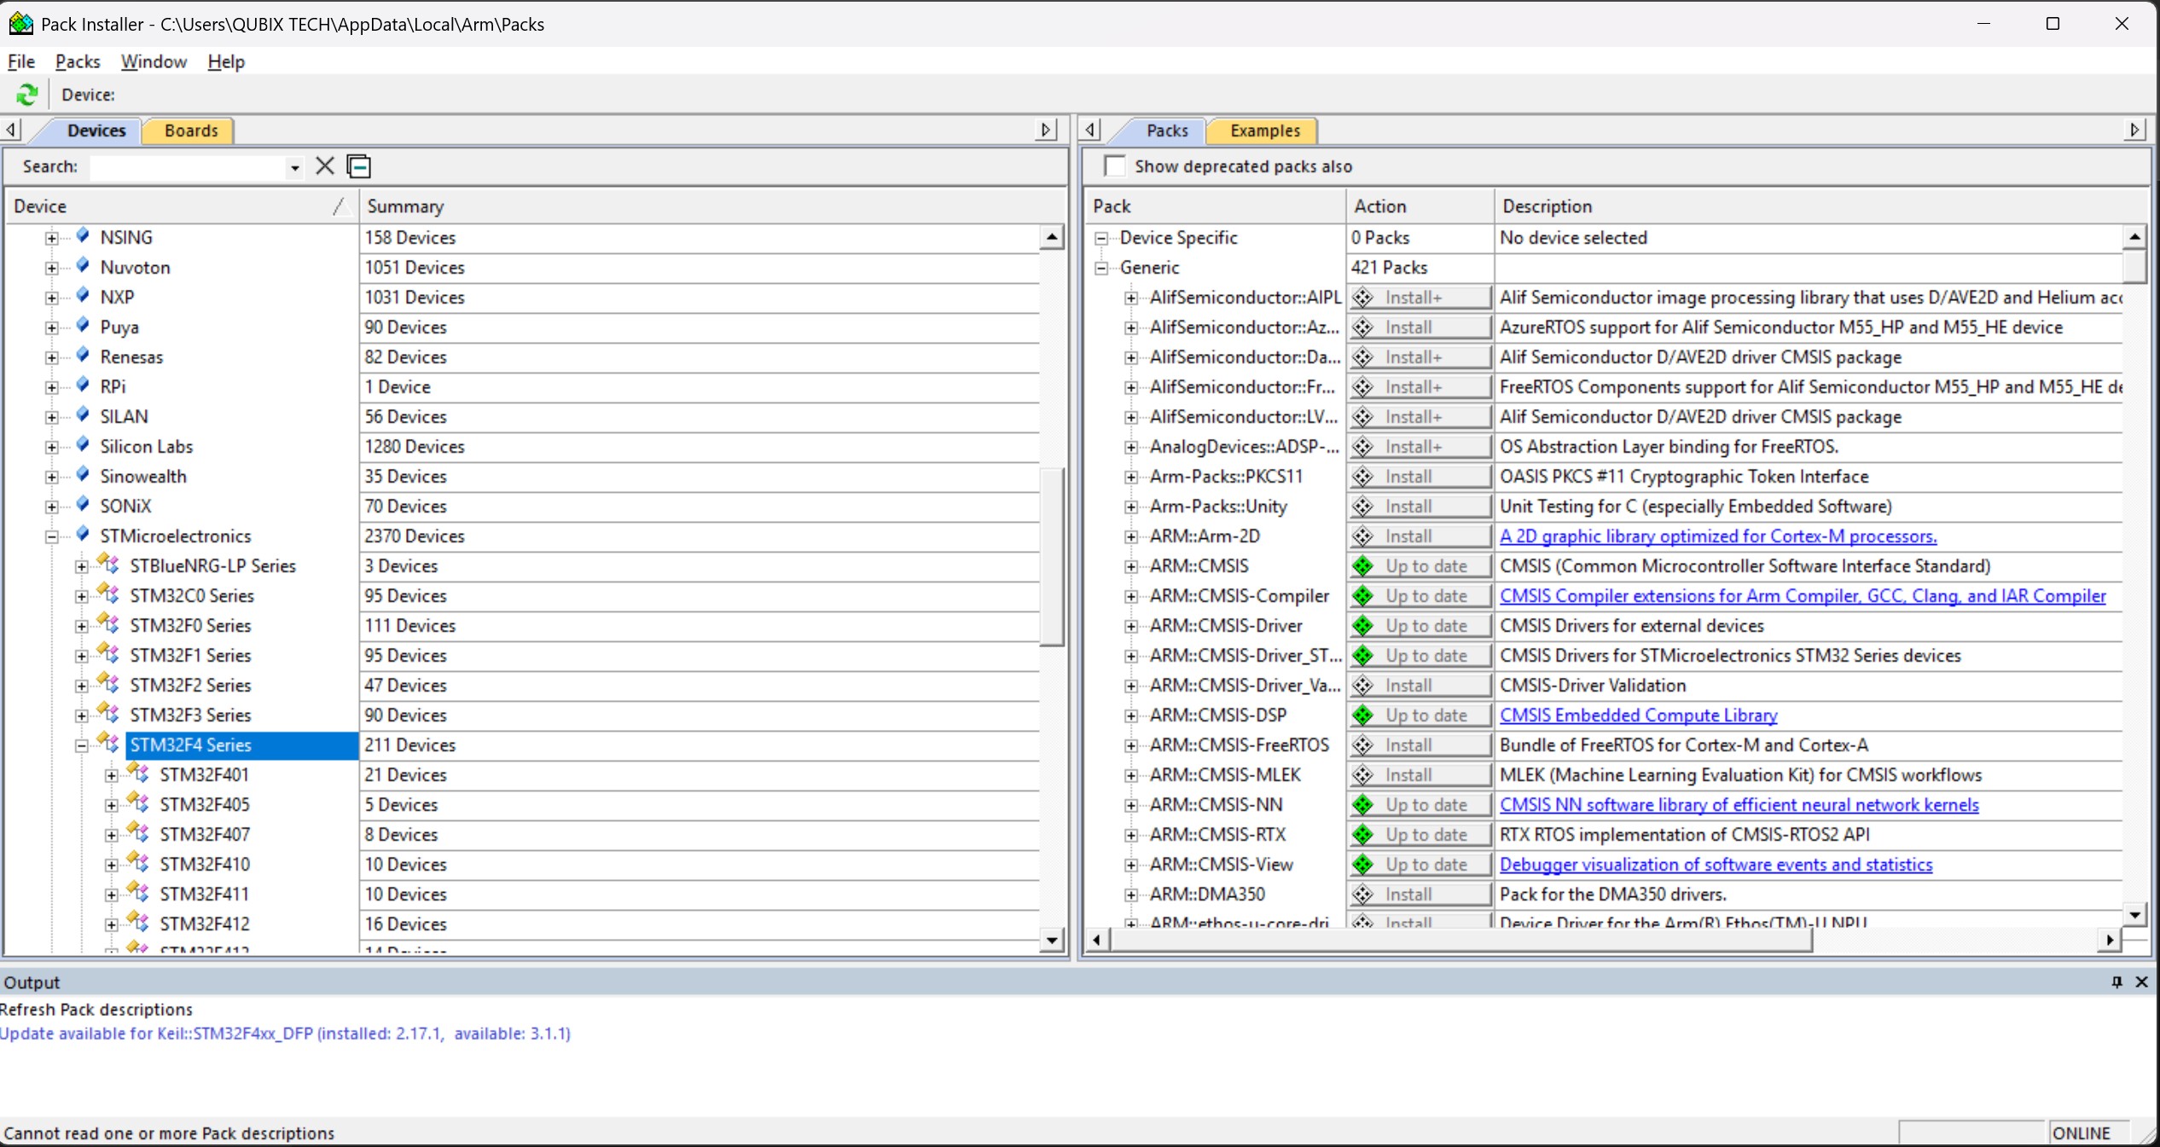Clear the search field using the X icon
Viewport: 2160px width, 1147px height.
[324, 166]
